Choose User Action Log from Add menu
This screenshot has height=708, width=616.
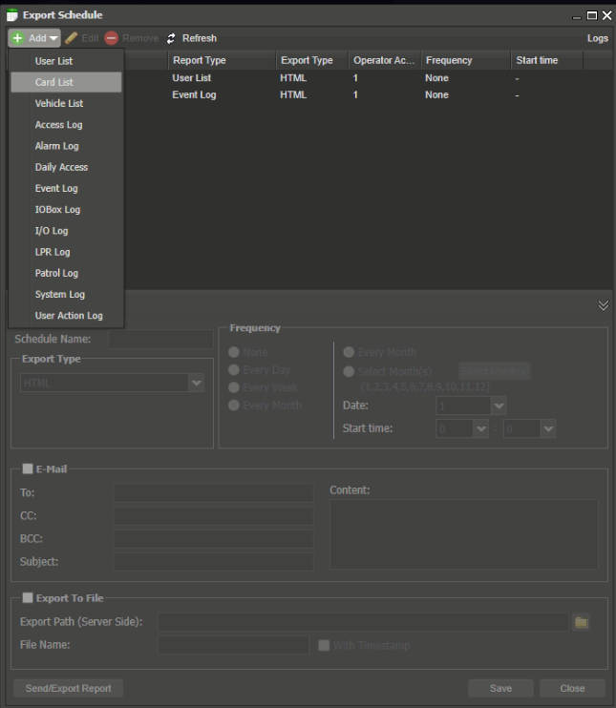(66, 316)
